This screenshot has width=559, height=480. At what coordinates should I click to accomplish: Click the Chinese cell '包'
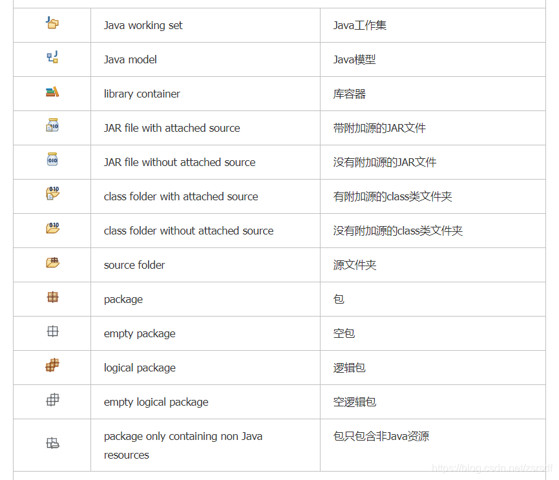click(433, 299)
